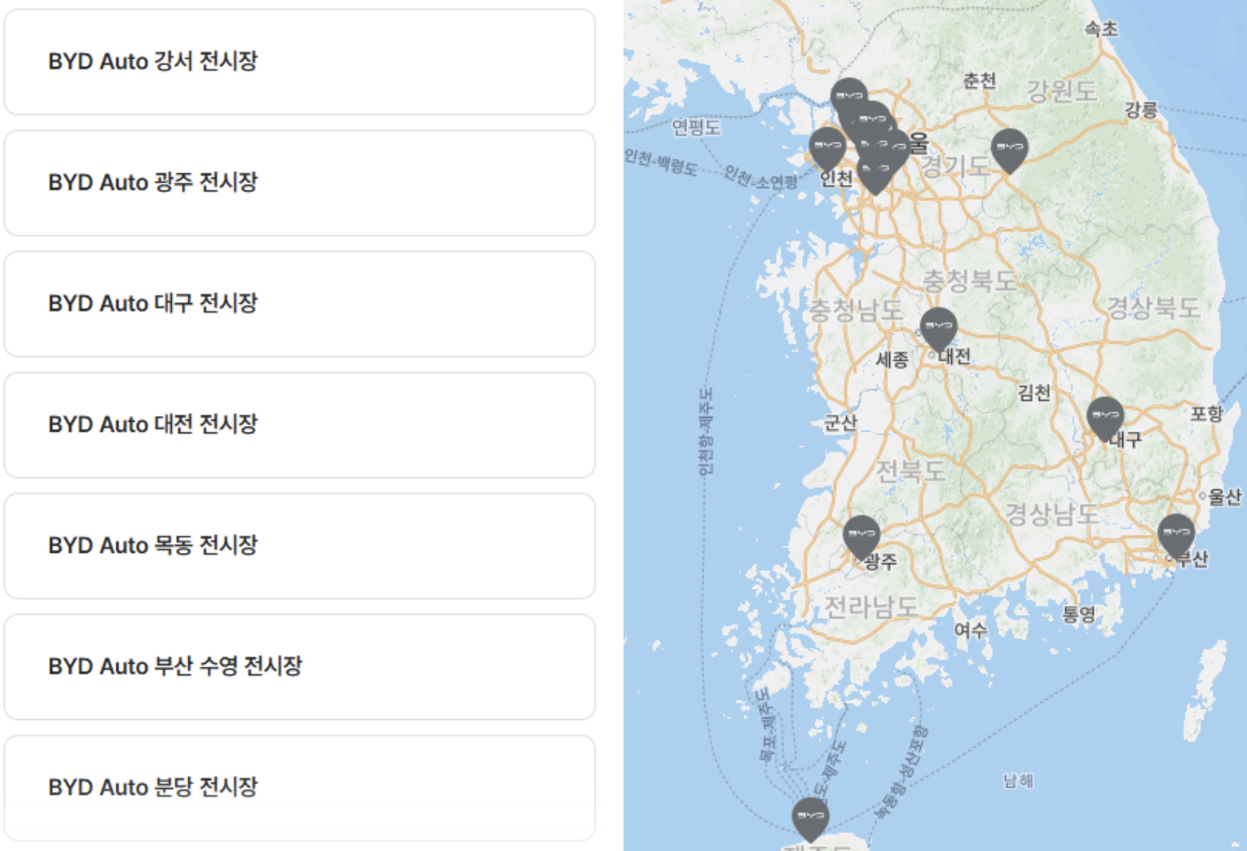Image resolution: width=1247 pixels, height=851 pixels.
Task: Click the 울산 city label
Action: (x=1224, y=496)
